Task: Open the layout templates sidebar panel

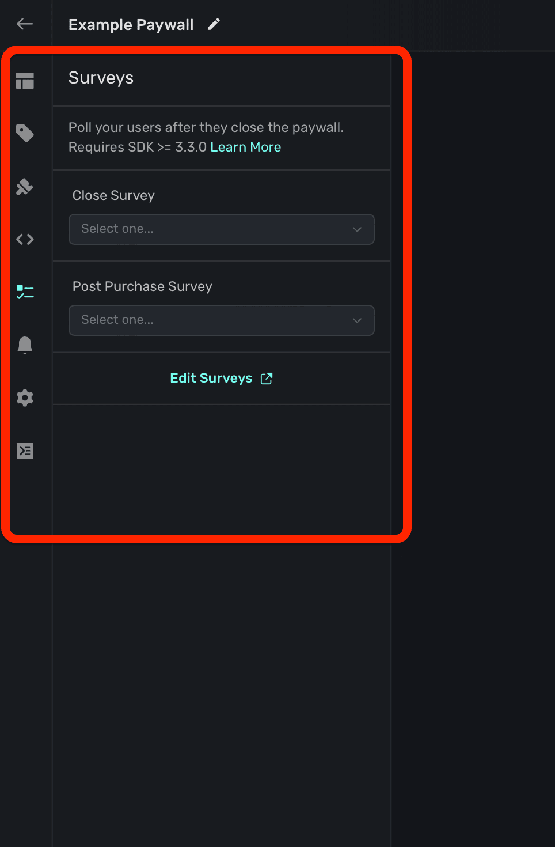Action: (x=25, y=81)
